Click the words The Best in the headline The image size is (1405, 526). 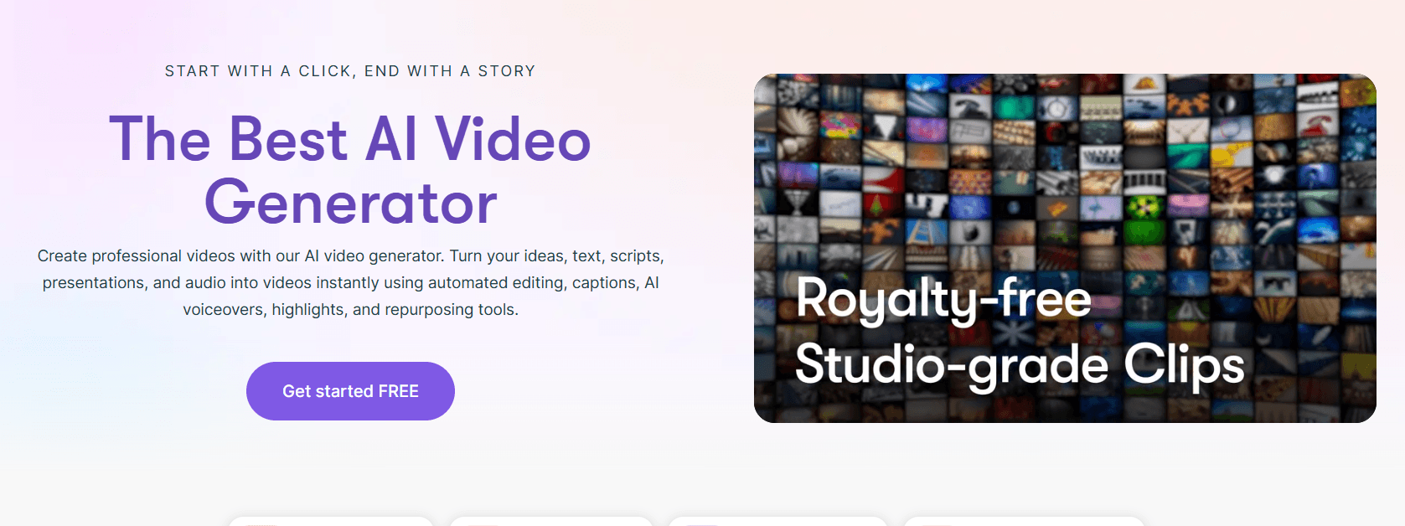228,138
